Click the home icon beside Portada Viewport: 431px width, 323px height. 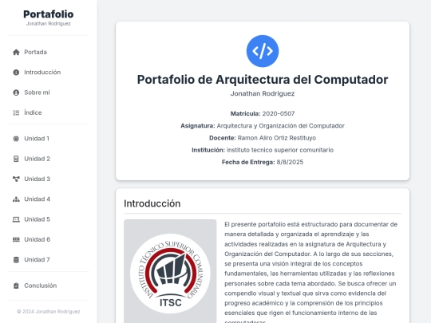coord(16,52)
